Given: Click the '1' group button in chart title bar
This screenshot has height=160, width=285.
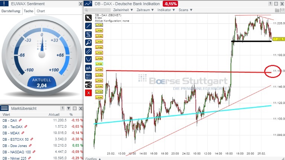Looking at the screenshot, I should click(x=270, y=4).
